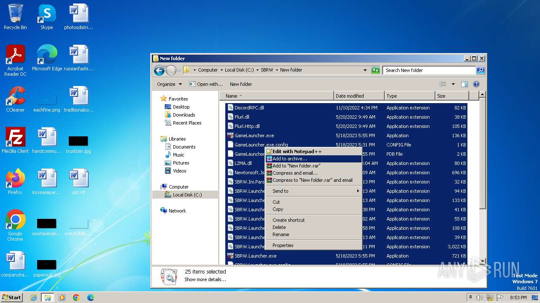The image size is (540, 303).
Task: Choose Add to "New folder.rar"
Action: pos(313,166)
